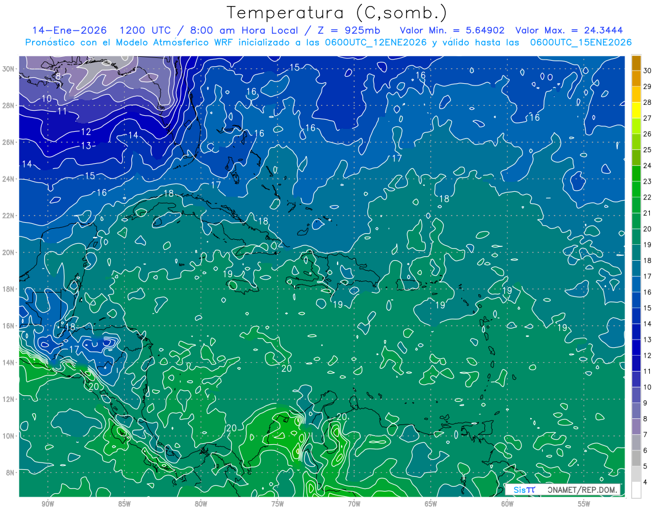Viewport: 662px width, 511px height.
Task: Click the '60W' longitude axis label
Action: [508, 504]
